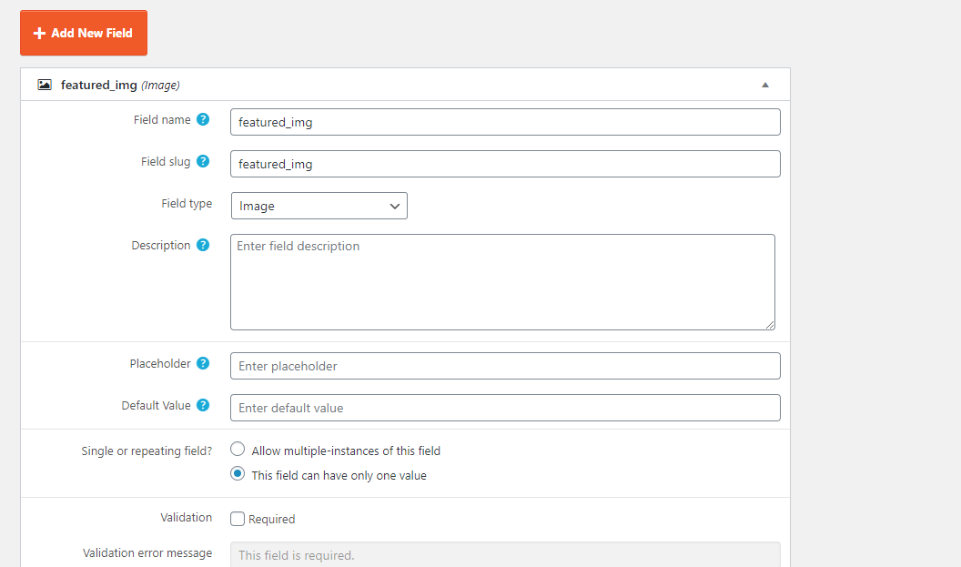
Task: Click the image icon beside featured_img title
Action: (x=45, y=85)
